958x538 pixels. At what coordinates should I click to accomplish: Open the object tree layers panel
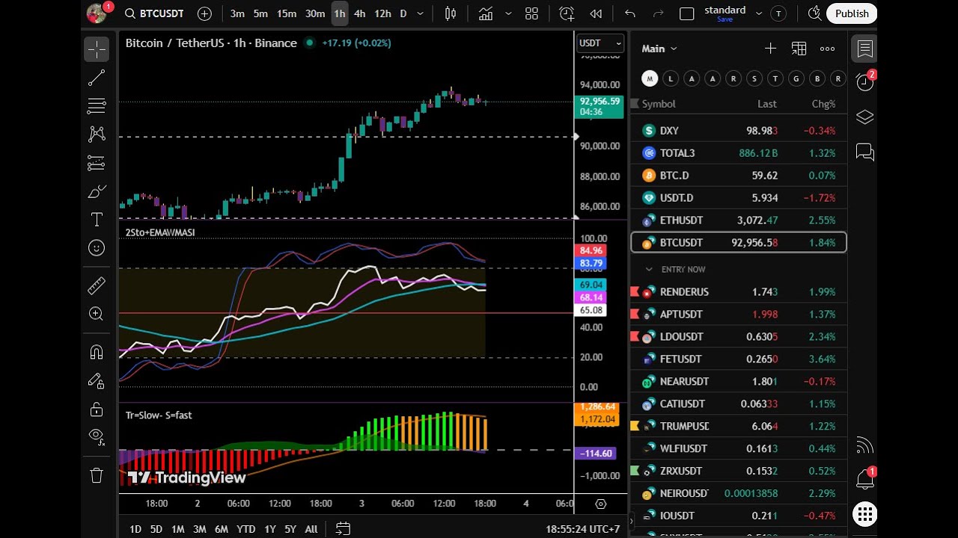(865, 117)
